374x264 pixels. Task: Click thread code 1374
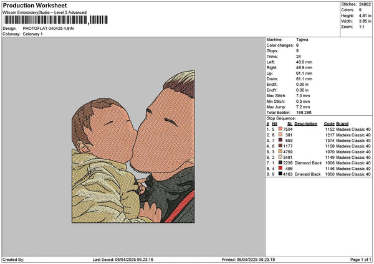coord(330,141)
